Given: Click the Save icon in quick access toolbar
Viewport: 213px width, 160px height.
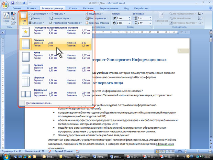Looking at the screenshot, I should [12, 3].
